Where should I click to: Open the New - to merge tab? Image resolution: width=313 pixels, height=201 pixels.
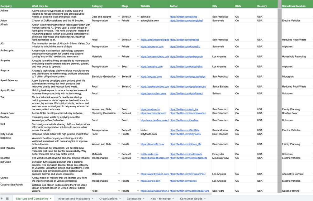[x=160, y=199]
